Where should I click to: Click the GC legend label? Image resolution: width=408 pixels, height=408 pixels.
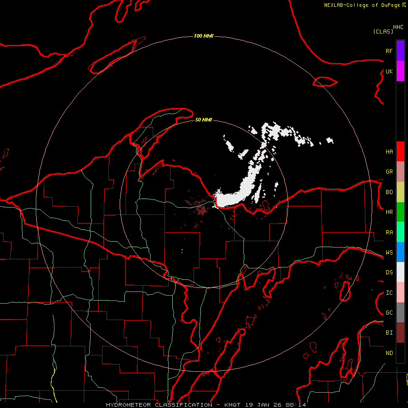pos(389,313)
